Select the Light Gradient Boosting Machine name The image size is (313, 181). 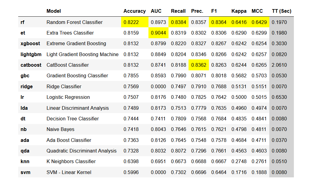[83, 54]
